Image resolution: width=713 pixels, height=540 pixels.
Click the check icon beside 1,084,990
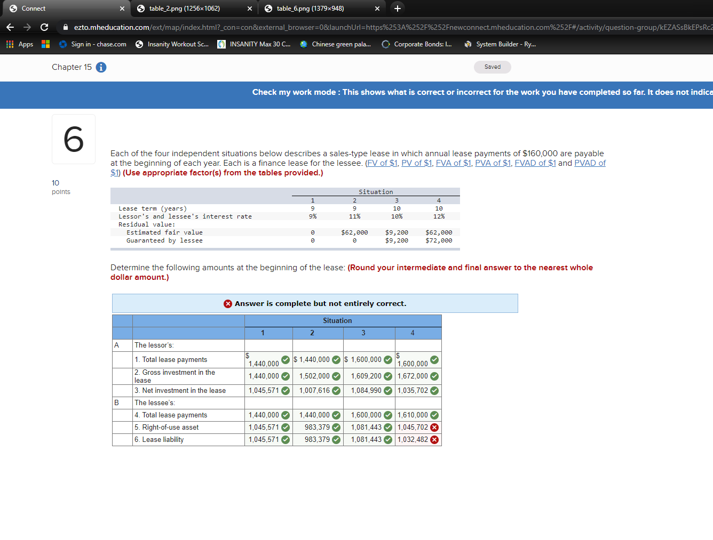tap(388, 391)
